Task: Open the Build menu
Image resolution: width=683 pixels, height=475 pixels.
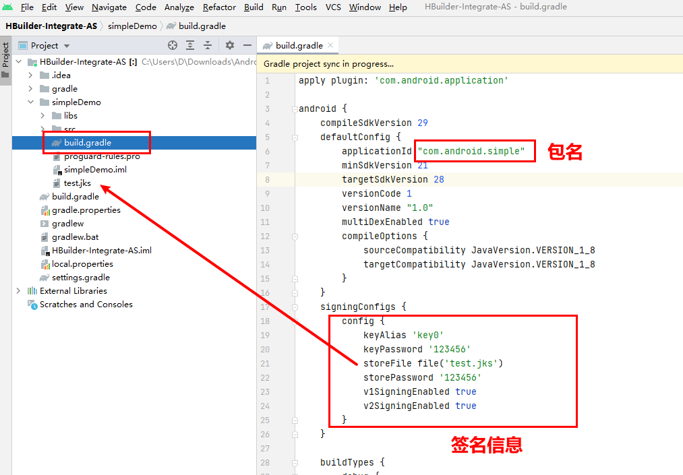Action: (254, 7)
